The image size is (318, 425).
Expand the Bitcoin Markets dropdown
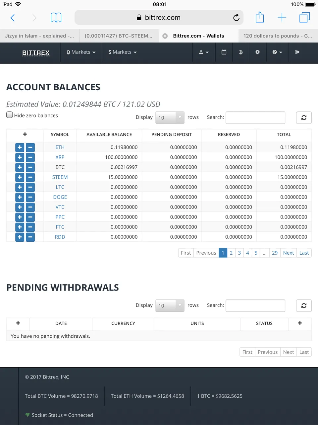coord(81,52)
